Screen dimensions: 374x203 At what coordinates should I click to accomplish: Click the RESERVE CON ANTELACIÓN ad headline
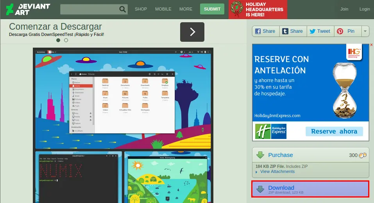281,65
